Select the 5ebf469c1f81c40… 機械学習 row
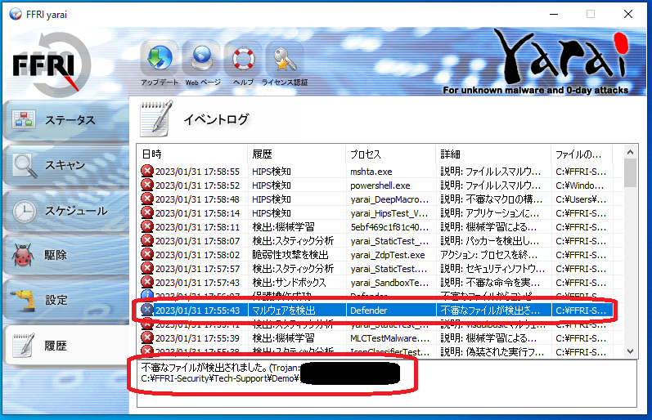This screenshot has height=420, width=652. [x=375, y=227]
